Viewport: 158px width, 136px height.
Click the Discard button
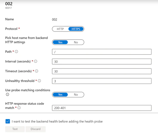coord(35,129)
